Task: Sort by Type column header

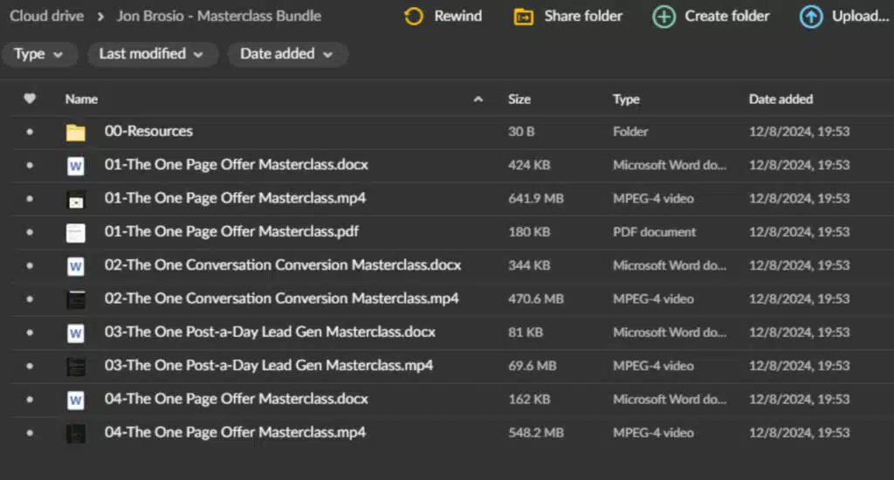Action: pyautogui.click(x=626, y=99)
